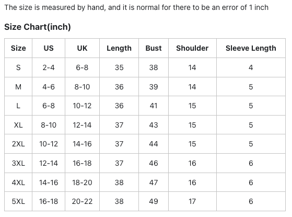Click the Size column header
This screenshot has width=292, height=217.
coord(18,48)
